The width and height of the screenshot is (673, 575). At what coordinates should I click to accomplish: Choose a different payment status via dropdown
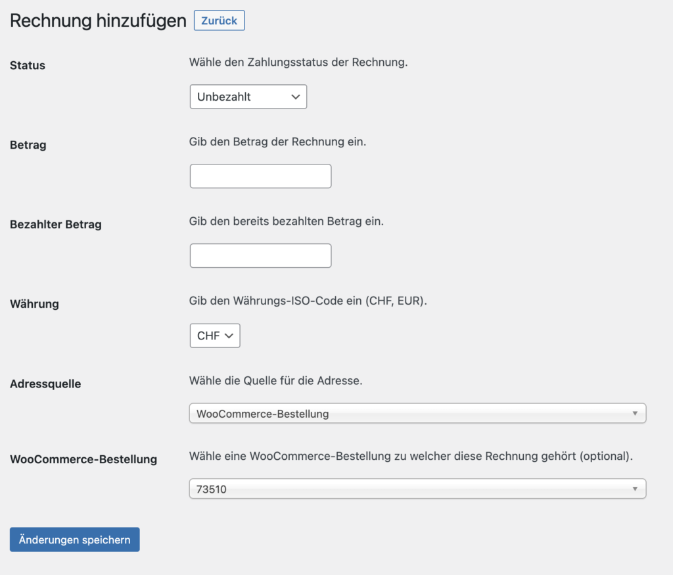click(248, 96)
